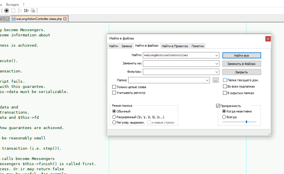Click code text 'ata and $this->fd'
284x174 pixels.
pyautogui.click(x=19, y=118)
